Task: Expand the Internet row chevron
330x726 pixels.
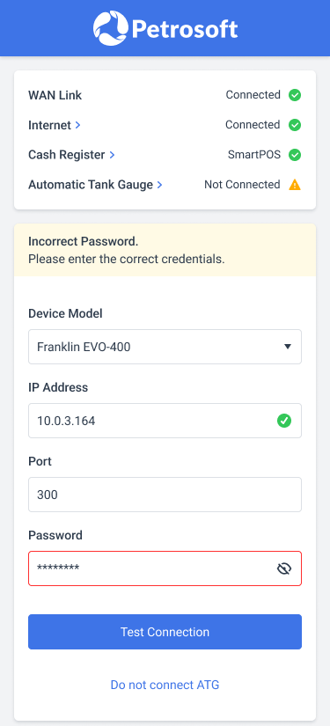Action: pyautogui.click(x=77, y=125)
